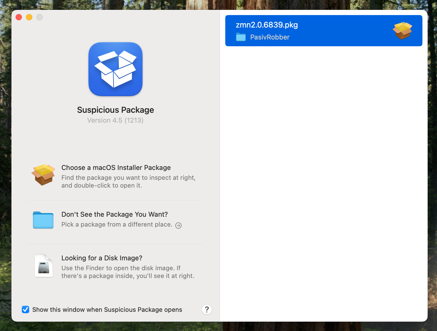Click 'Don't See the Package You Want?' text
437x331 pixels.
tap(114, 214)
